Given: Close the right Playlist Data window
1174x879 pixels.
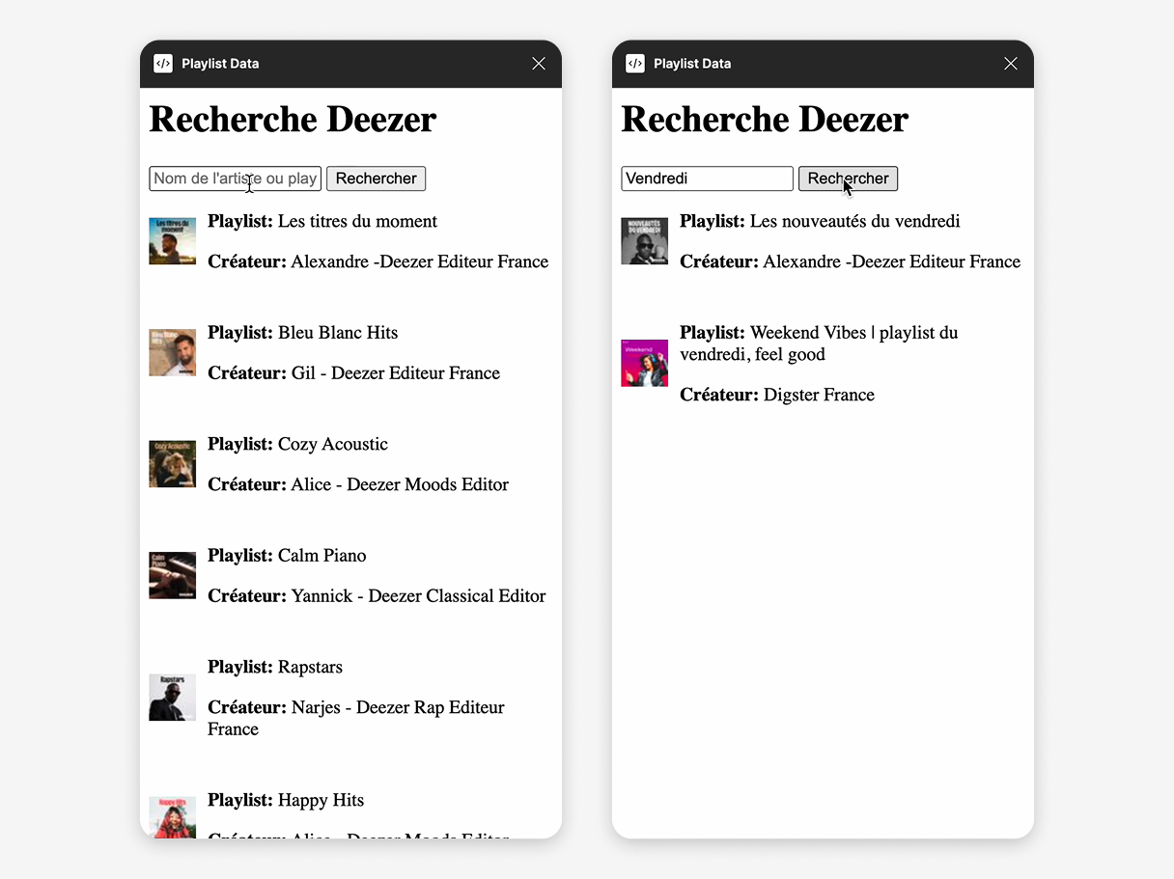Looking at the screenshot, I should click(x=1011, y=64).
